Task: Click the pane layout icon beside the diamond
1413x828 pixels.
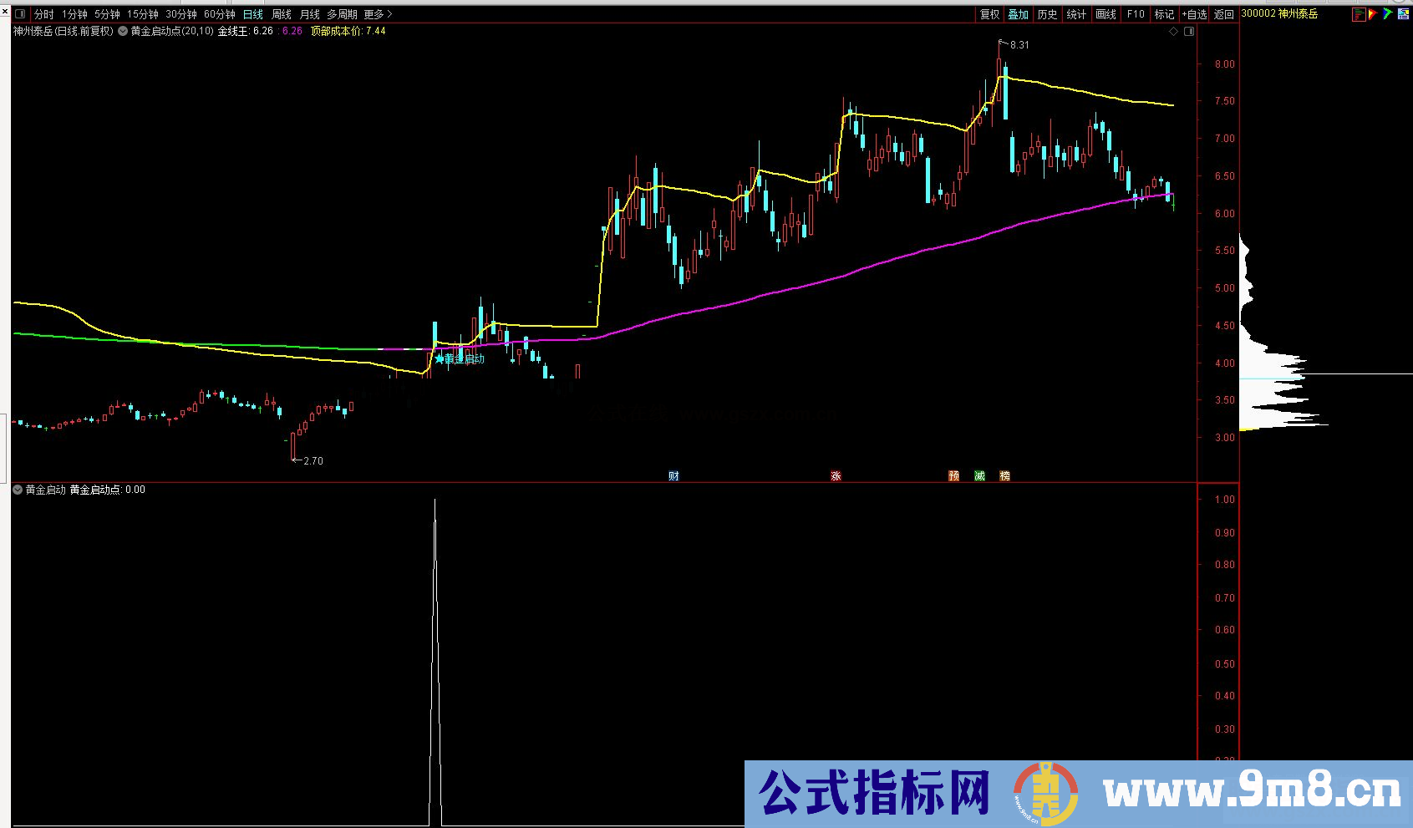Action: coord(1189,29)
